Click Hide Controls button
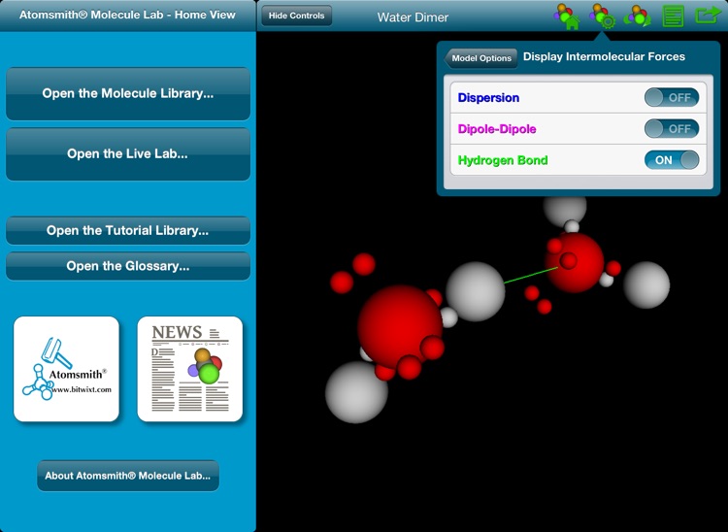Viewport: 728px width, 532px height. 296,16
